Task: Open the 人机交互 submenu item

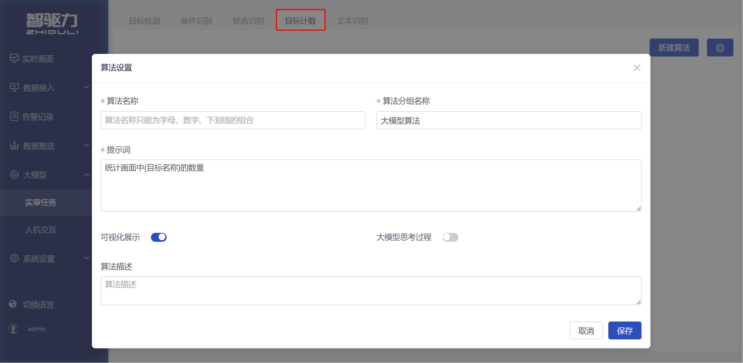Action: tap(41, 230)
